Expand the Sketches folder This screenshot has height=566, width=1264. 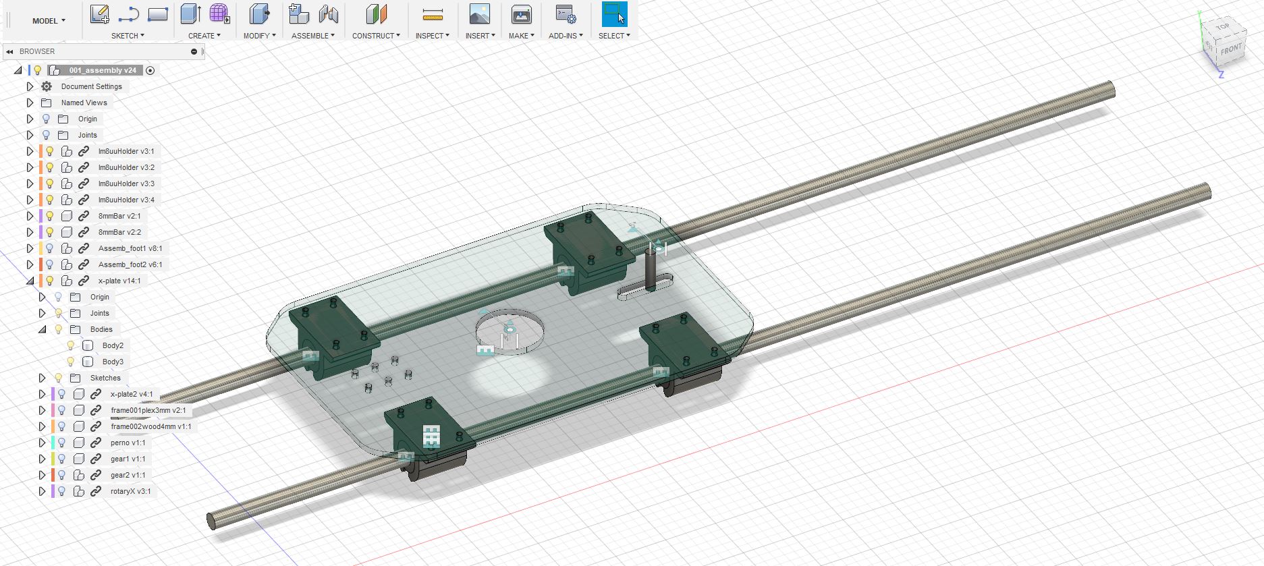coord(42,378)
